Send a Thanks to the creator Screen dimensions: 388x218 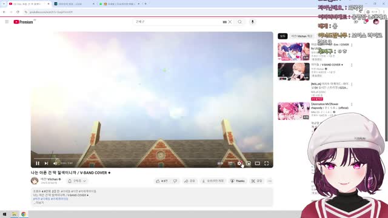tap(238, 181)
